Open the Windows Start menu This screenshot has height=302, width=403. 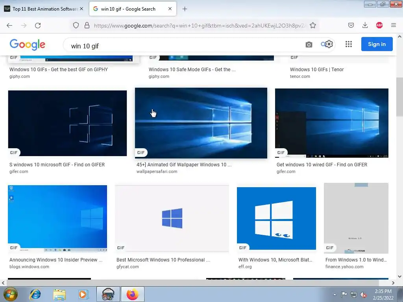tap(11, 294)
